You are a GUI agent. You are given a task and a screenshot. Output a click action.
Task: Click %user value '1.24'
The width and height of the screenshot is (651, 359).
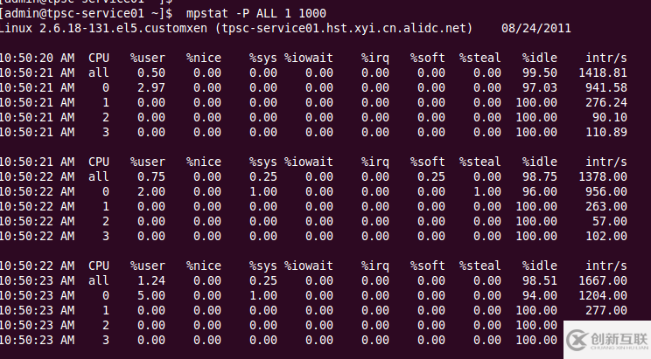[151, 281]
